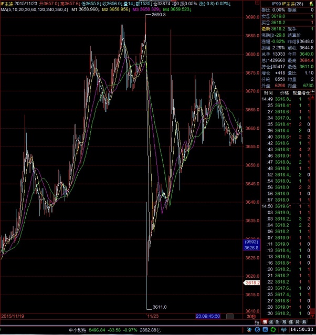Screen dimensions: 316x335
Task: Click the 23,09:45:30 time marker
Action: (x=208, y=316)
